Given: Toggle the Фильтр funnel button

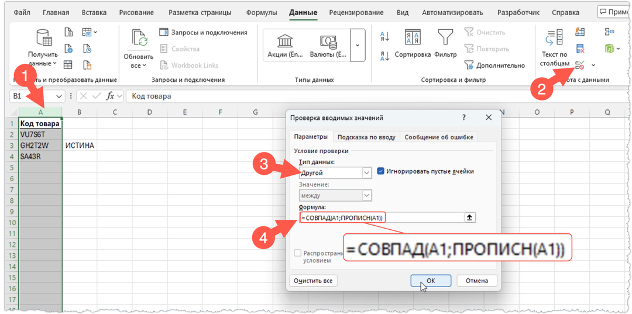Looking at the screenshot, I should 445,43.
